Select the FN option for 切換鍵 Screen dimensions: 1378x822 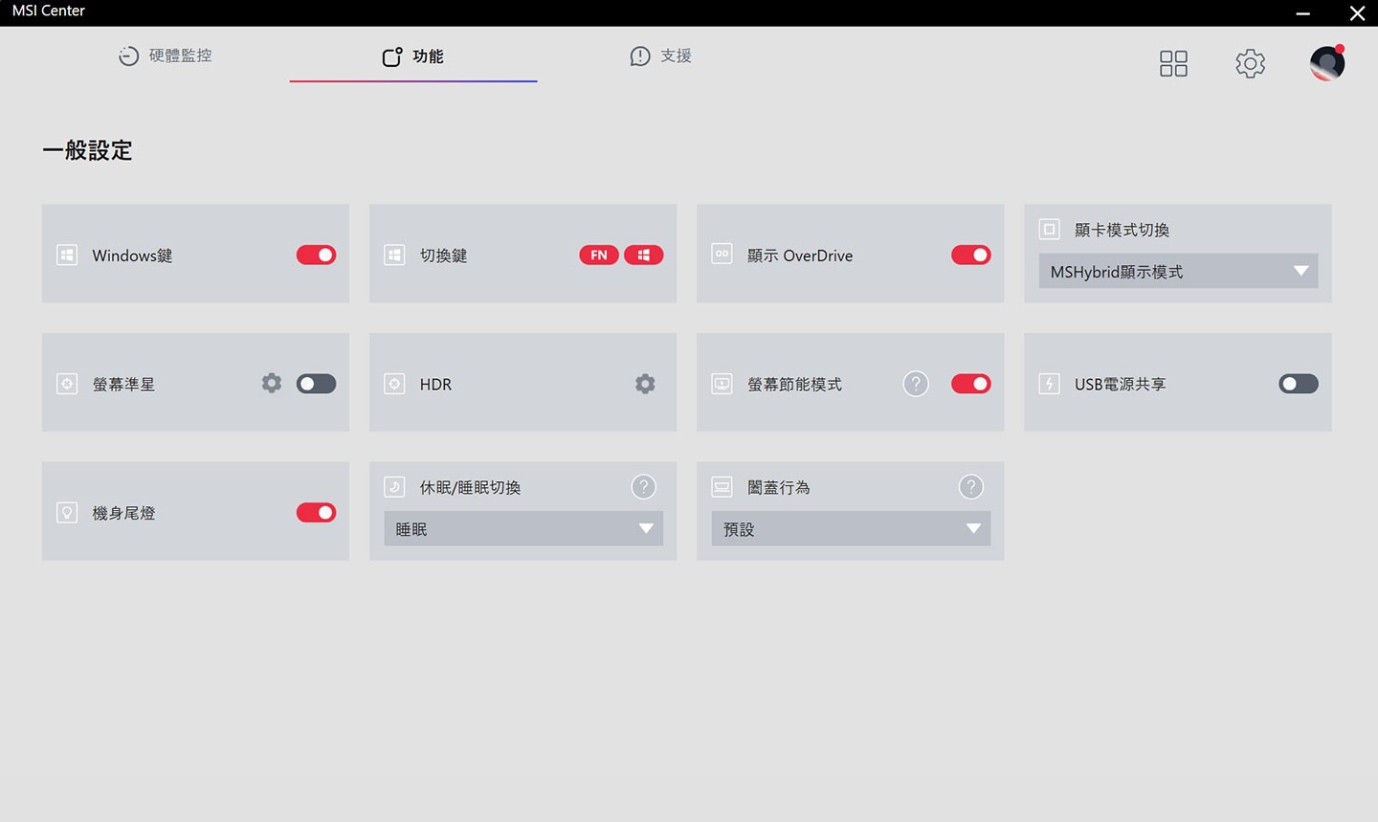599,255
